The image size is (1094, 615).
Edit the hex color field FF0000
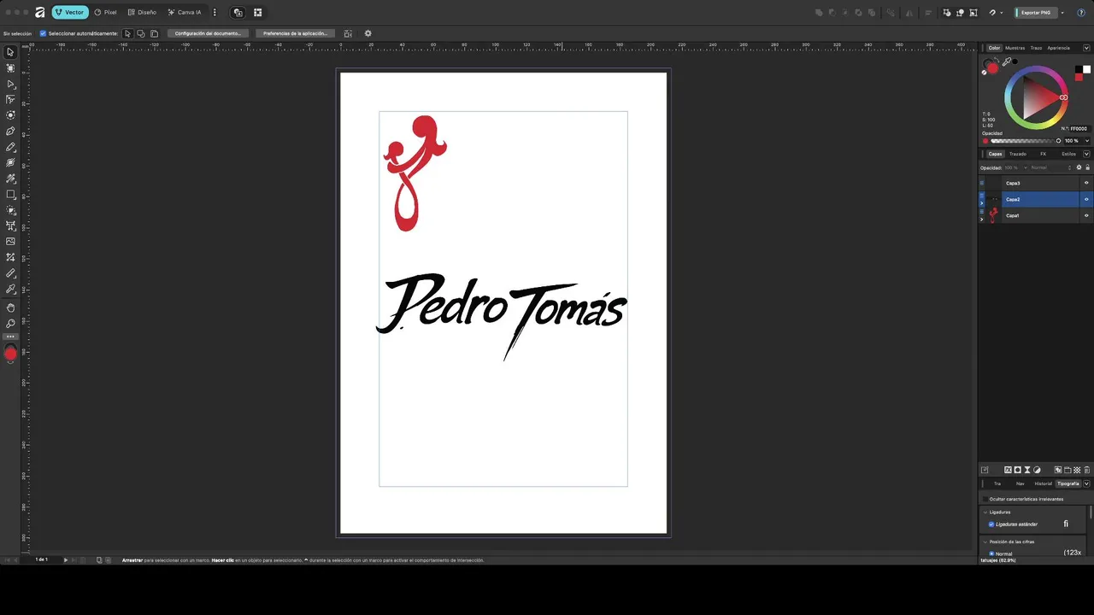(1079, 129)
